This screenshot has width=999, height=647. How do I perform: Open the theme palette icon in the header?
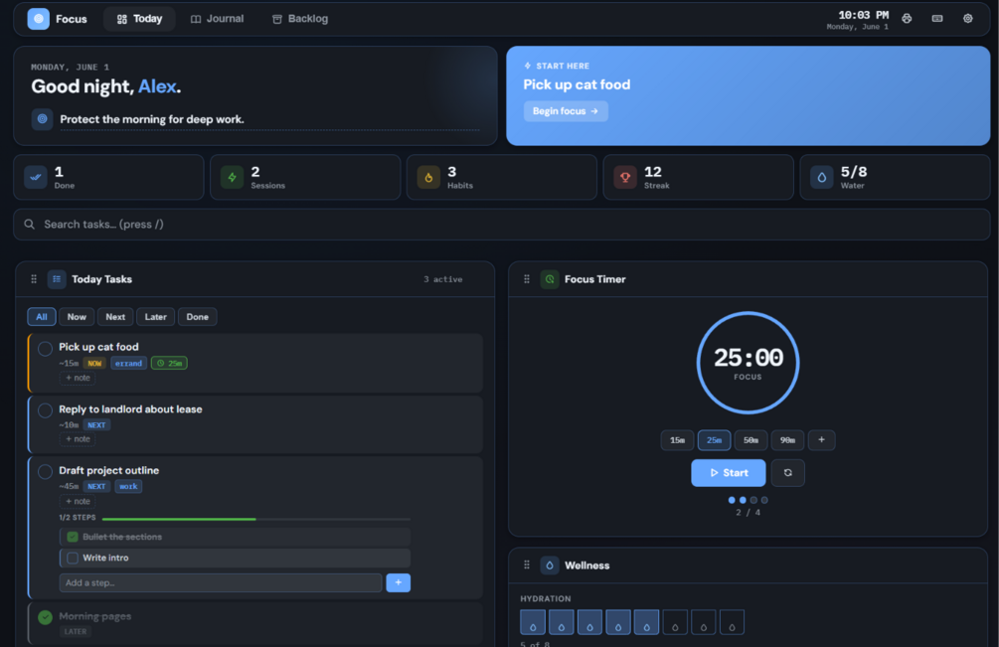click(x=907, y=19)
